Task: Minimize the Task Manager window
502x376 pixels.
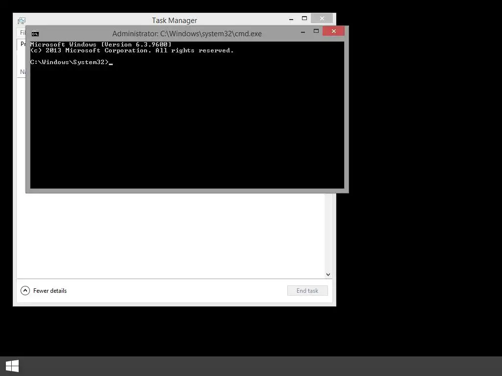Action: tap(291, 19)
